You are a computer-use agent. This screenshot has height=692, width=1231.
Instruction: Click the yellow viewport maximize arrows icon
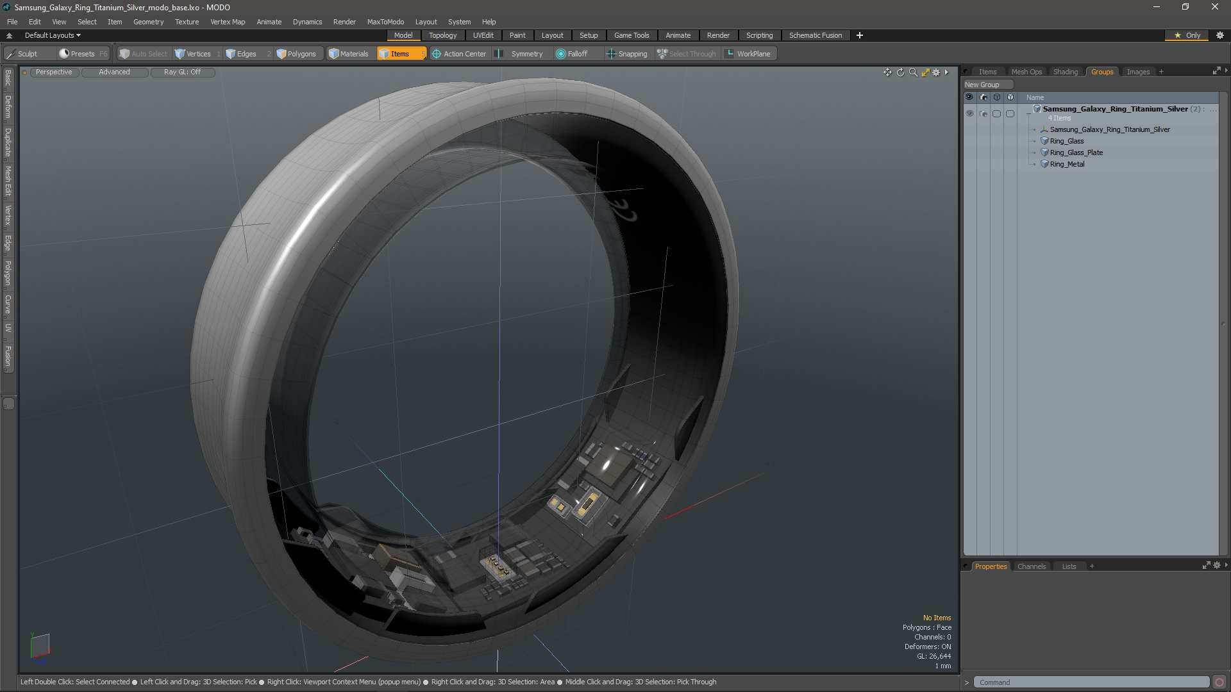[x=925, y=72]
